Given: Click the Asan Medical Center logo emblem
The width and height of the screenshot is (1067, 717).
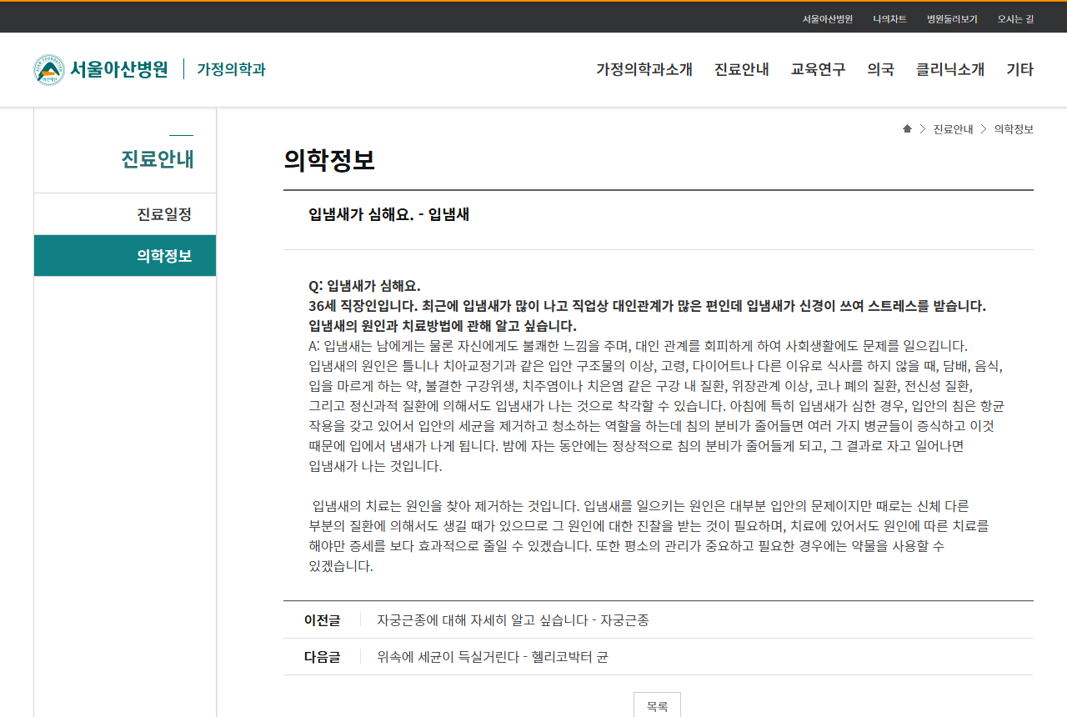Looking at the screenshot, I should click(48, 69).
